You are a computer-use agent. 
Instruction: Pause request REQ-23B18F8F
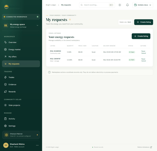click(143, 59)
